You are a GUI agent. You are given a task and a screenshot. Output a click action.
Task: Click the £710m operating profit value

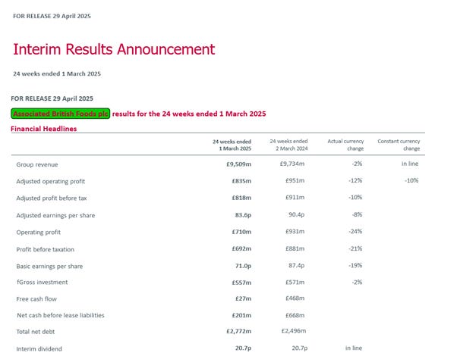pyautogui.click(x=241, y=232)
